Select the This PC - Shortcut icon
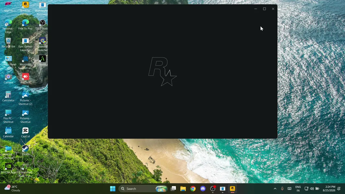 tap(8, 116)
